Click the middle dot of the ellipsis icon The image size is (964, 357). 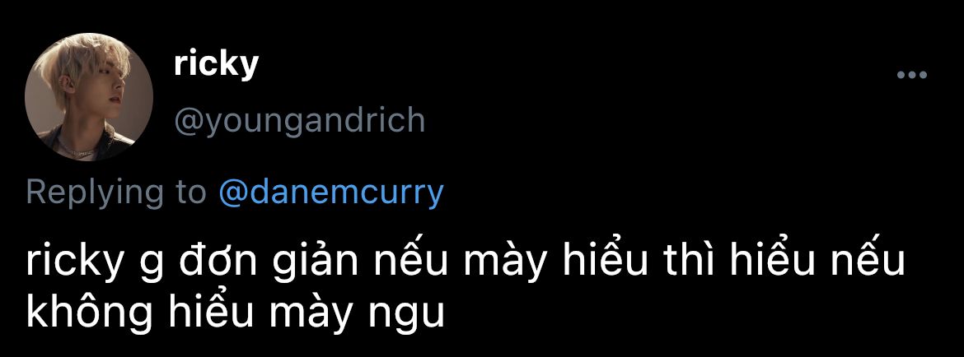tap(912, 76)
